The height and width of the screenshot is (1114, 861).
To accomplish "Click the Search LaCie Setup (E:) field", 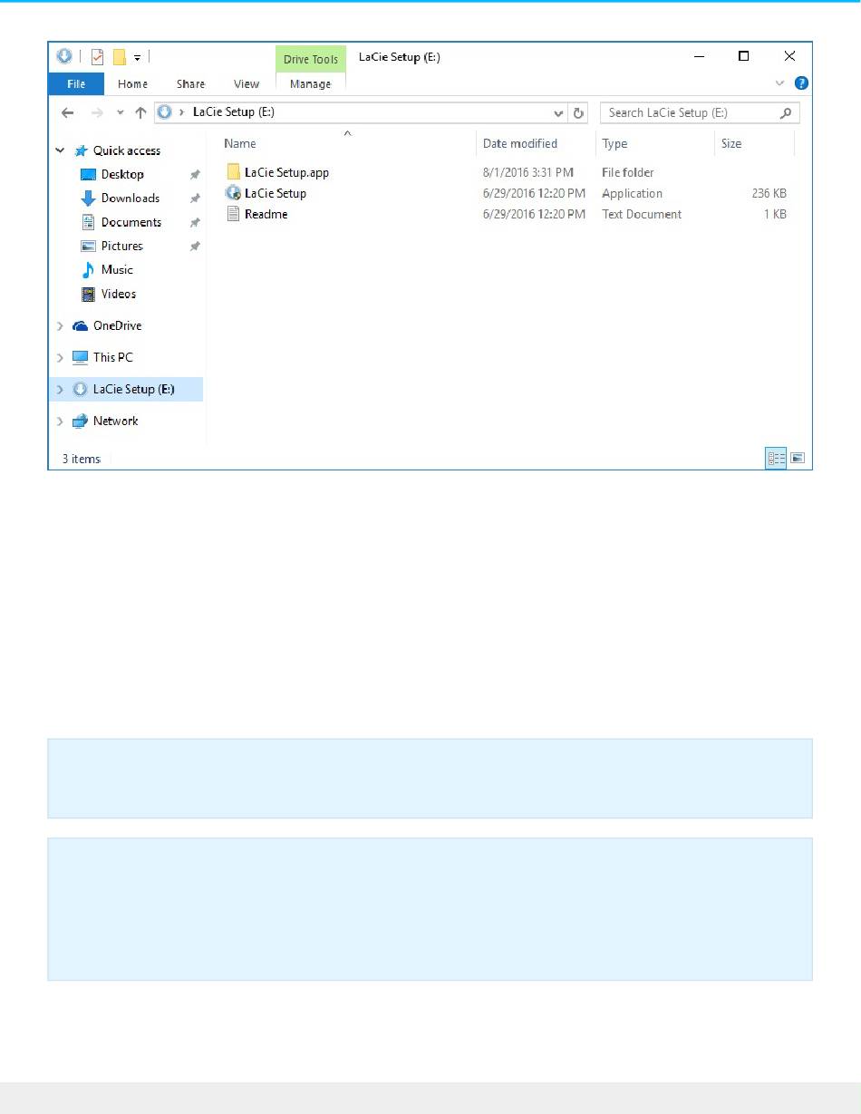I will [700, 113].
